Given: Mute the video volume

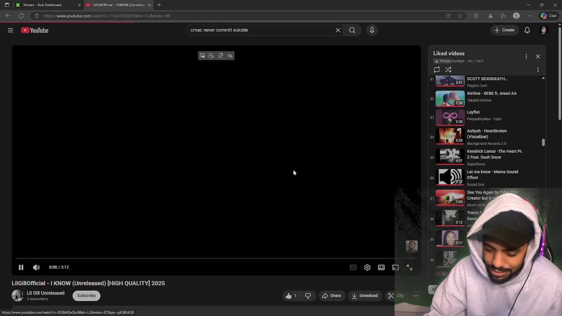Looking at the screenshot, I should click(36, 267).
